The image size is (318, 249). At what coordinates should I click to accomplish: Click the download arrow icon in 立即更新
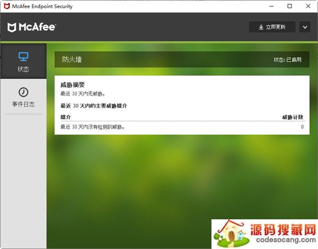click(261, 27)
